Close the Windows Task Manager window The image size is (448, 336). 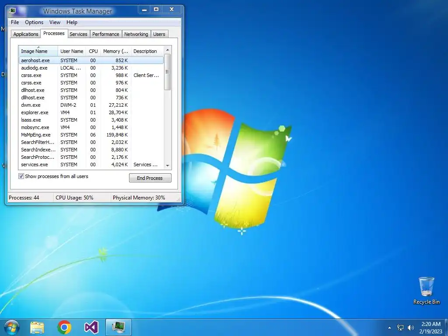tap(171, 10)
